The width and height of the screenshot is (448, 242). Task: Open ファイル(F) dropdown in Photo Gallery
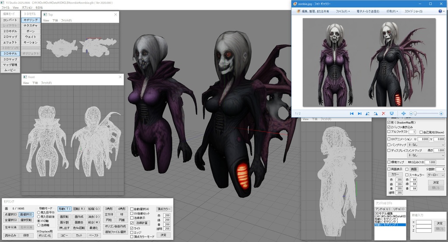(342, 11)
